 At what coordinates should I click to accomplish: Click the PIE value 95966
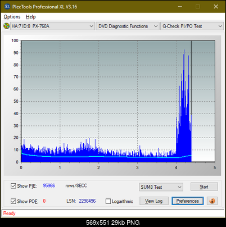click(x=49, y=185)
